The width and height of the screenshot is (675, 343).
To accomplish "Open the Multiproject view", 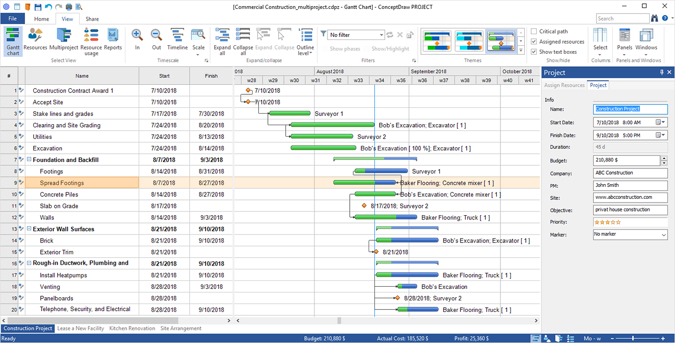I will pyautogui.click(x=64, y=40).
